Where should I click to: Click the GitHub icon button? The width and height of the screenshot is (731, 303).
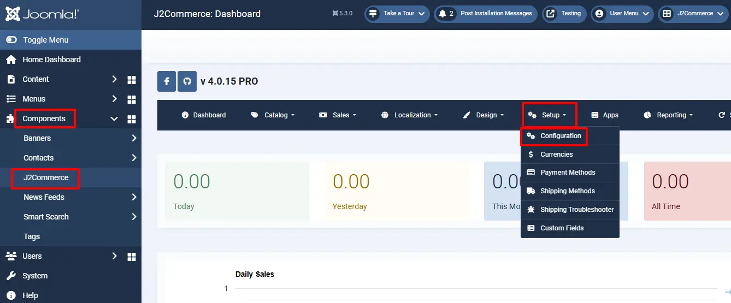coord(187,81)
